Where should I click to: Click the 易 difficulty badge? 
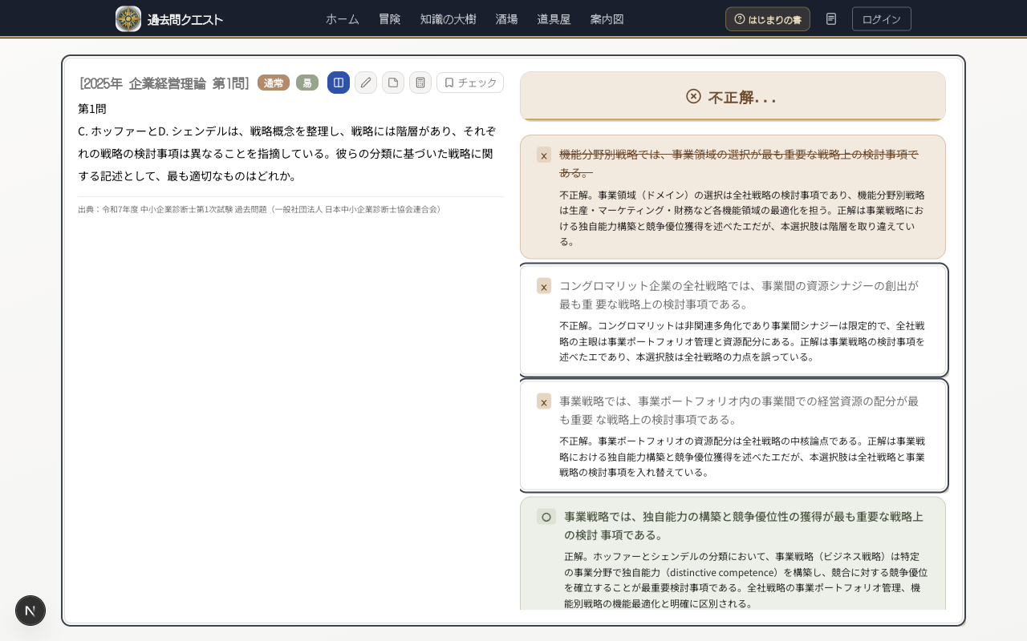[x=307, y=83]
